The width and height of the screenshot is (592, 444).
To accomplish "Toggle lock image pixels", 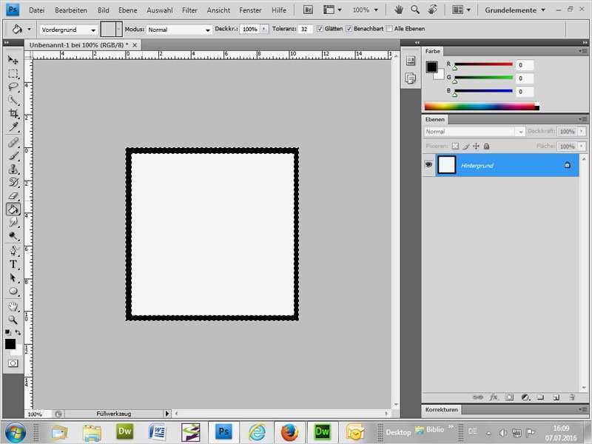I will click(466, 146).
